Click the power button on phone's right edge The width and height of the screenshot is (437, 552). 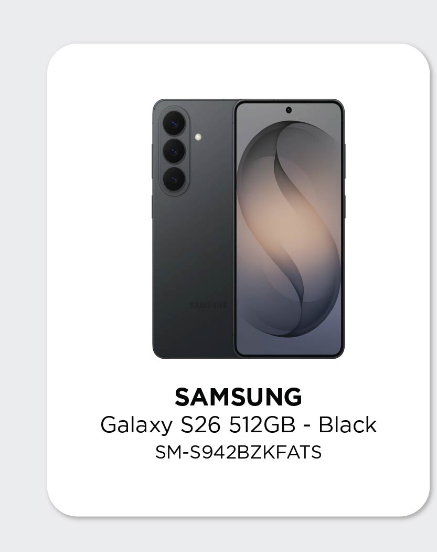point(345,206)
